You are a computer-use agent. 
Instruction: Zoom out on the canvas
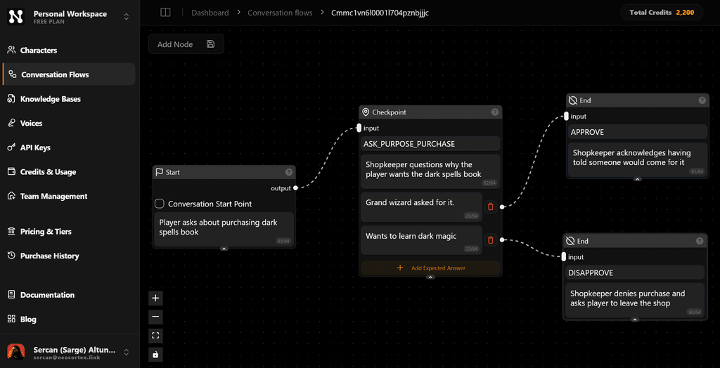[x=155, y=317]
